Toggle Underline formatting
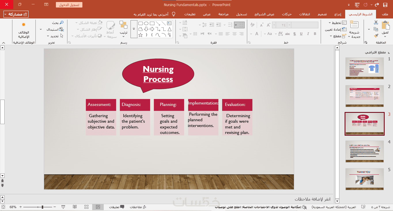This screenshot has height=211, width=393. click(301, 34)
